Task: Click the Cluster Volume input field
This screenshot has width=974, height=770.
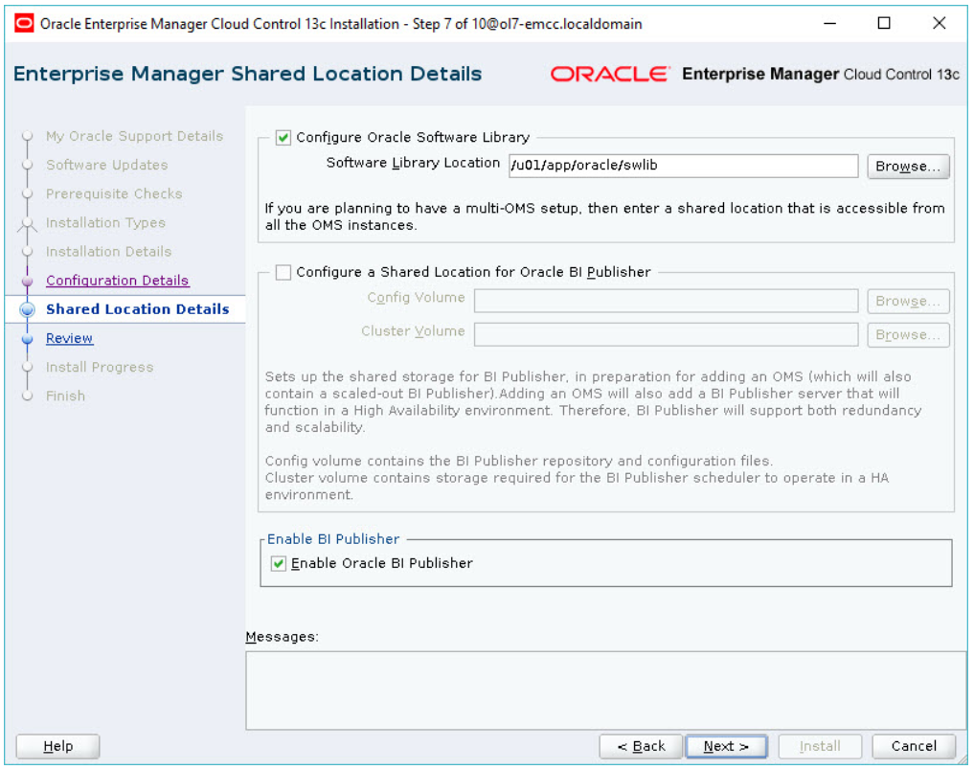Action: (666, 334)
